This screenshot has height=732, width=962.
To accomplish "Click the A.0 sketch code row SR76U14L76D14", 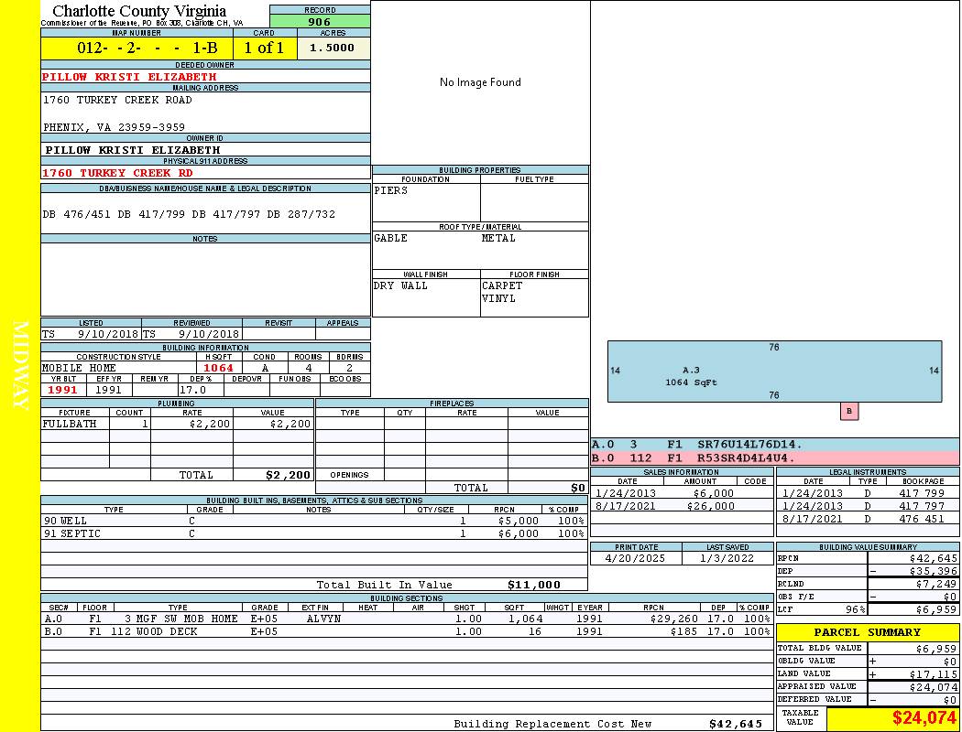I will coord(774,445).
